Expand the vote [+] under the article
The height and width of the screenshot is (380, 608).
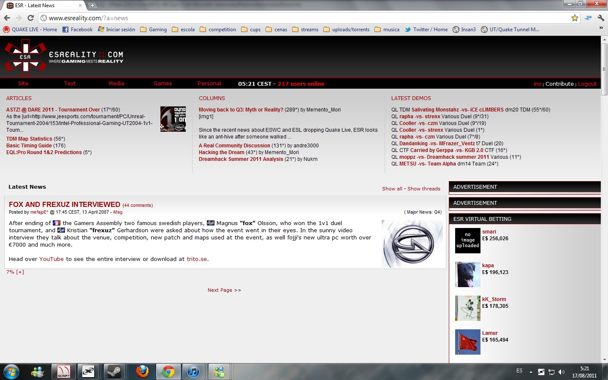click(x=20, y=272)
